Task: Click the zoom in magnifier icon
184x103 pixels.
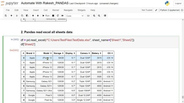Action: 94,16
